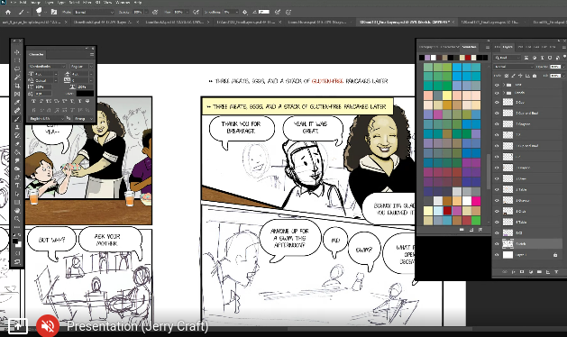Open brush preset picker arrow
Image resolution: width=567 pixels, height=337 pixels.
[45, 12]
